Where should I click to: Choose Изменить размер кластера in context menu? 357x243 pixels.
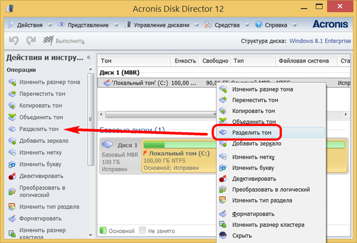[x=268, y=225]
